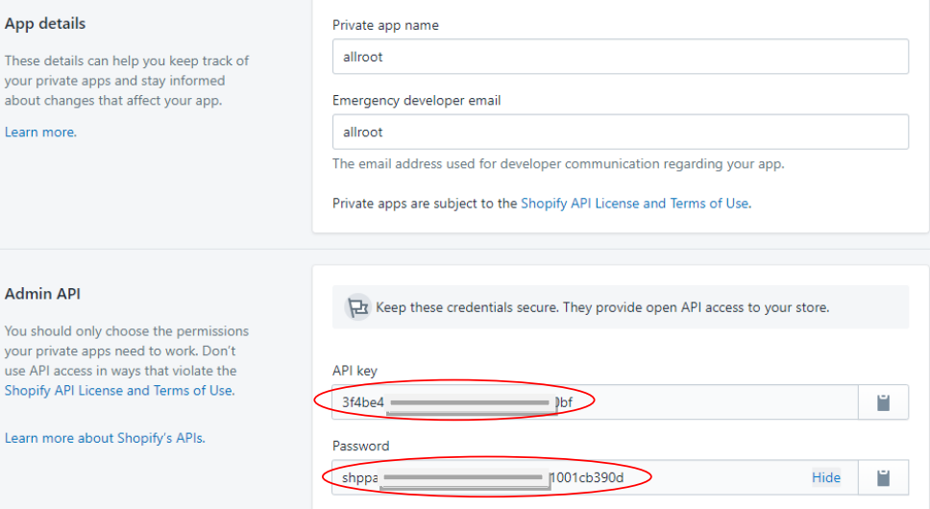Click the 'API key' label
Screen dimensions: 930x509
(355, 371)
